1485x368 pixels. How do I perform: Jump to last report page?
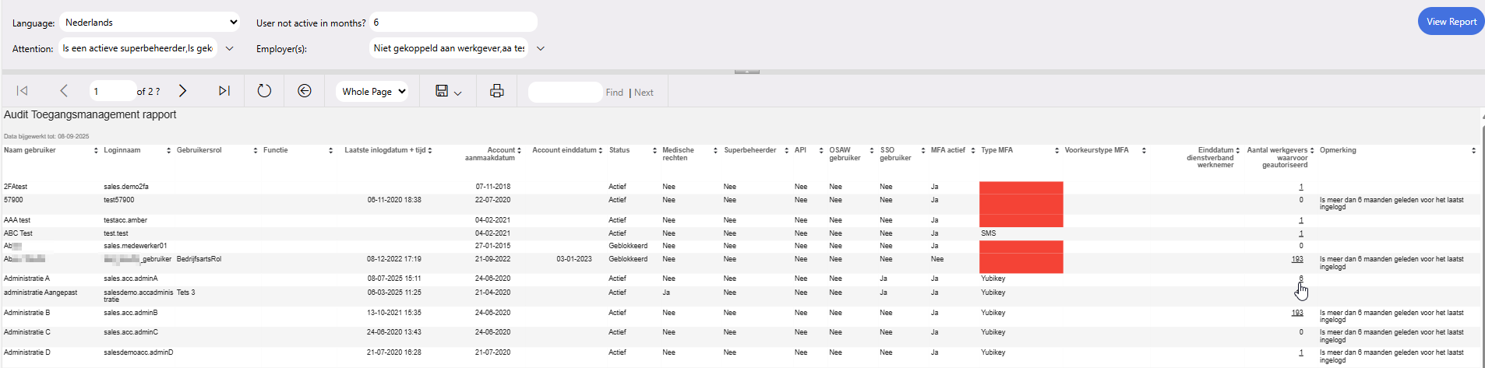coord(224,91)
